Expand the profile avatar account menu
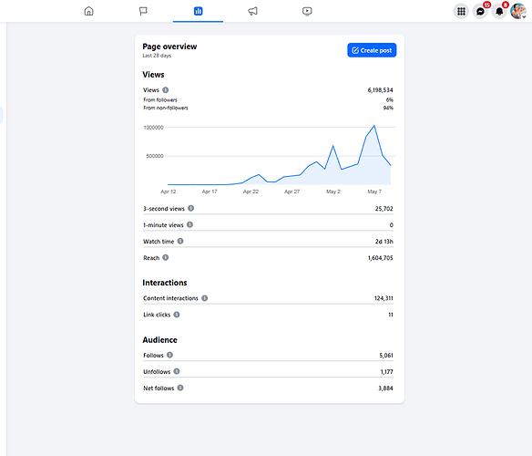Image resolution: width=532 pixels, height=456 pixels. (518, 11)
